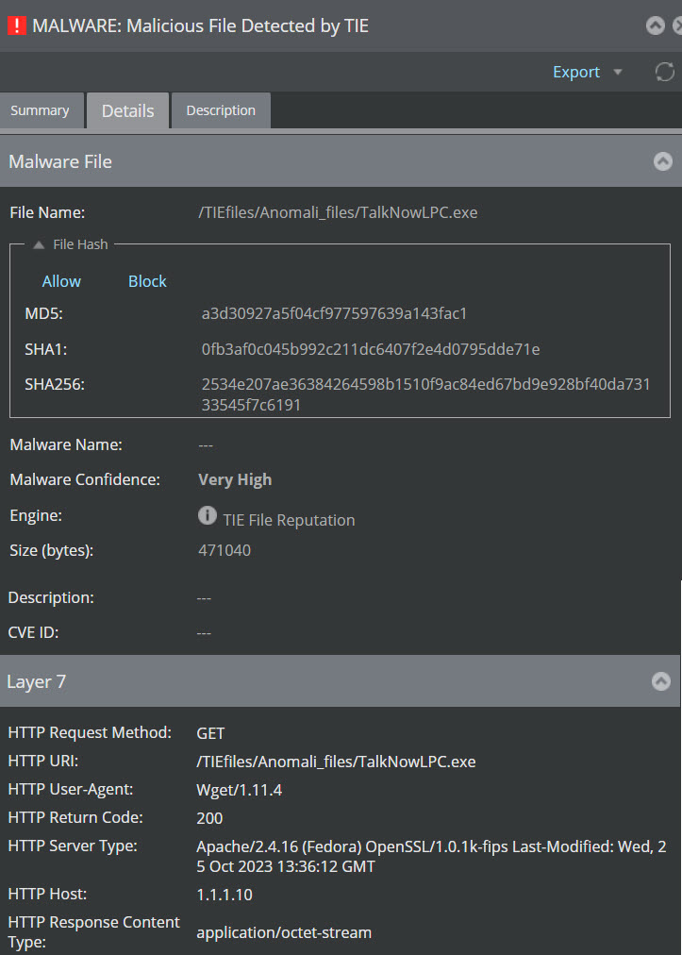
Task: Click the alert title text
Action: pos(200,26)
